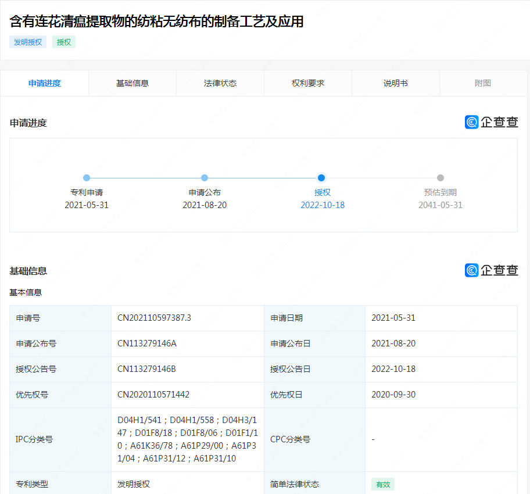Select the highlighted 授权 timeline dot
Image resolution: width=530 pixels, height=494 pixels.
tap(321, 177)
